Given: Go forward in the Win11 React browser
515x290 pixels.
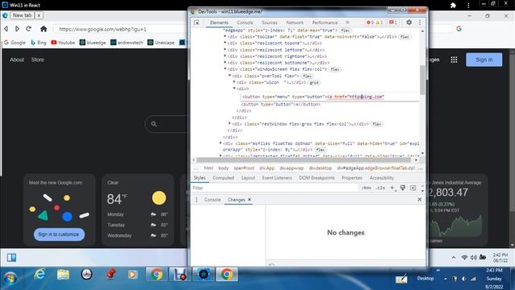Looking at the screenshot, I should (x=17, y=29).
